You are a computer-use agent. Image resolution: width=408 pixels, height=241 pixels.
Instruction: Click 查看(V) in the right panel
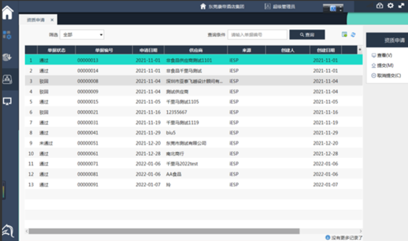[381, 56]
